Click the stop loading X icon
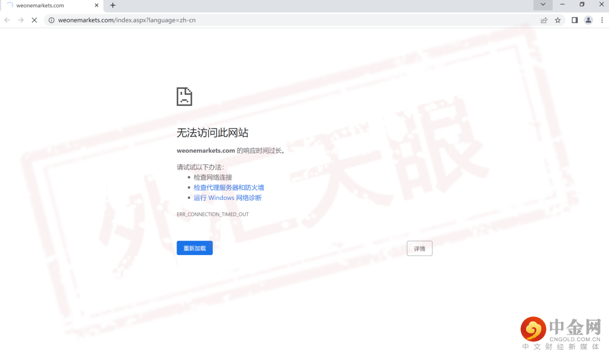The image size is (609, 357). tap(34, 20)
